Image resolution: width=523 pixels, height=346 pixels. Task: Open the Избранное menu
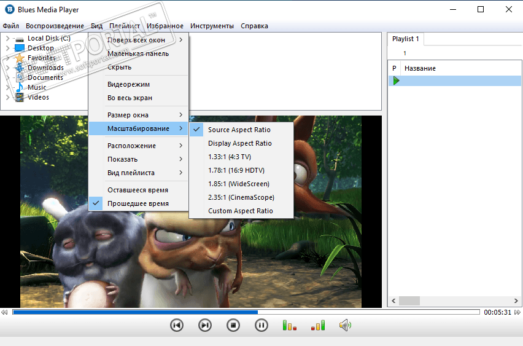coord(165,26)
